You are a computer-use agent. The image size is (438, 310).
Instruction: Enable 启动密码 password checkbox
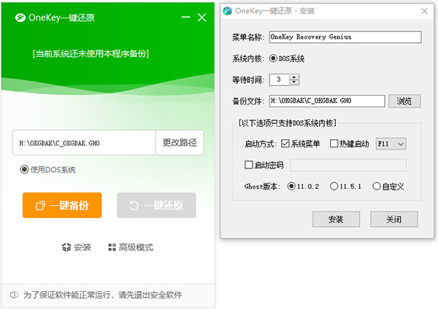[x=249, y=165]
